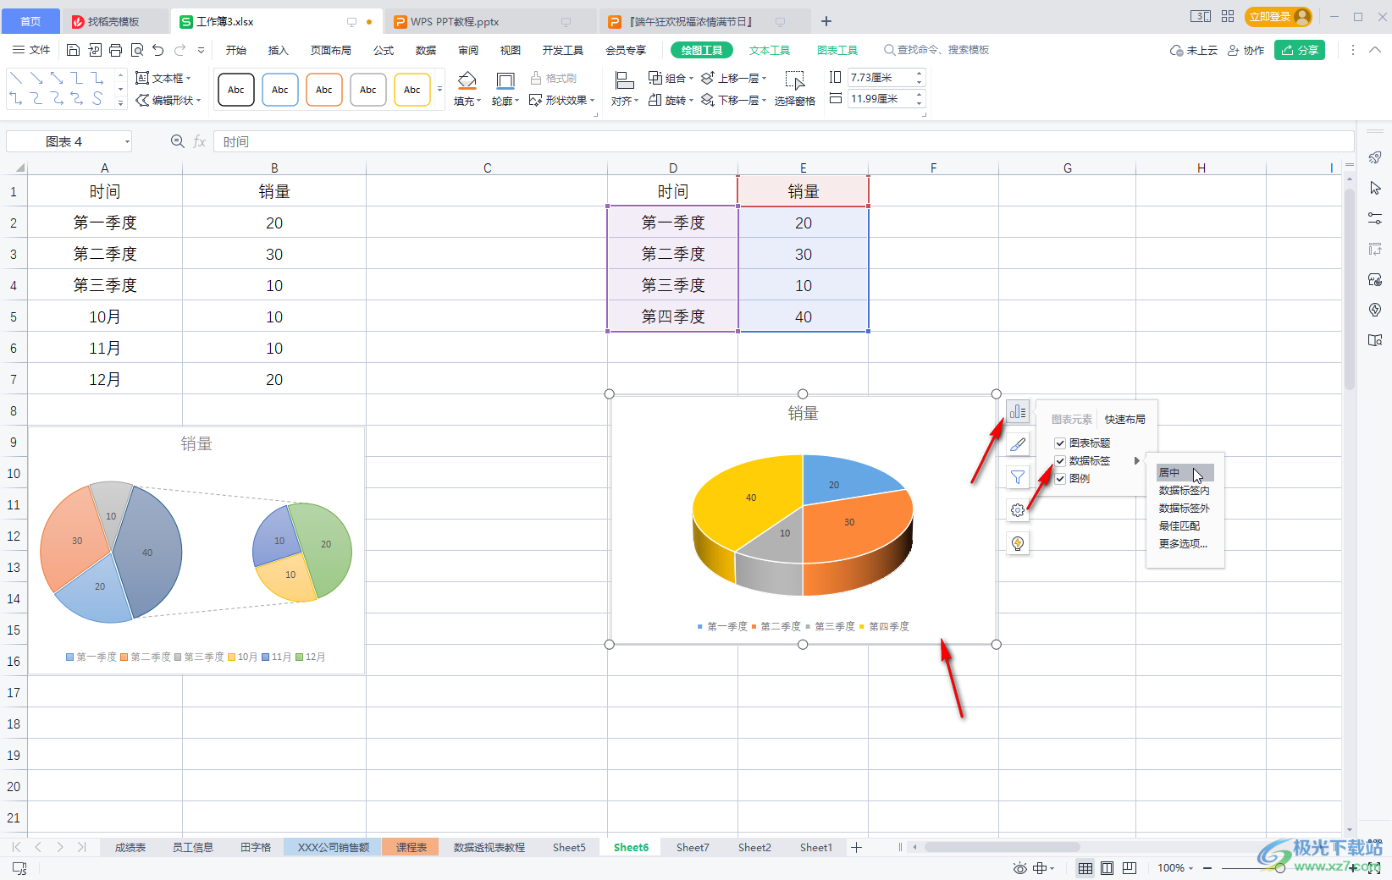
Task: Click the Save icon in quick toolbar
Action: pyautogui.click(x=73, y=50)
